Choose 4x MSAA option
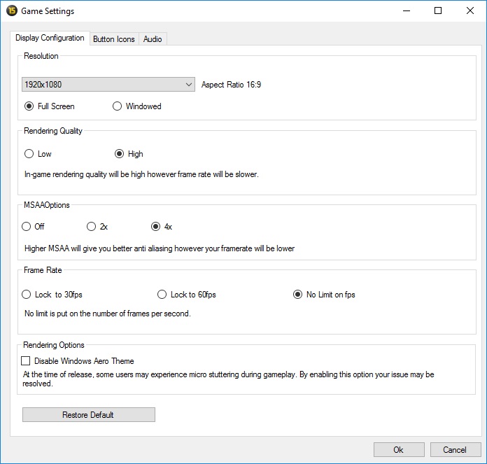The image size is (487, 464). click(155, 227)
